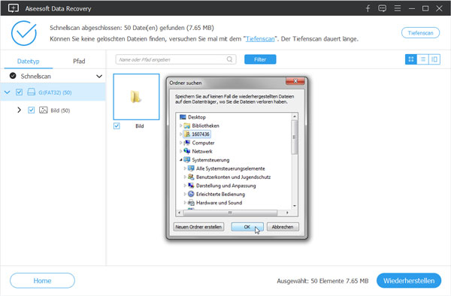
Task: Open the Facebook share icon in title bar
Action: pos(368,8)
